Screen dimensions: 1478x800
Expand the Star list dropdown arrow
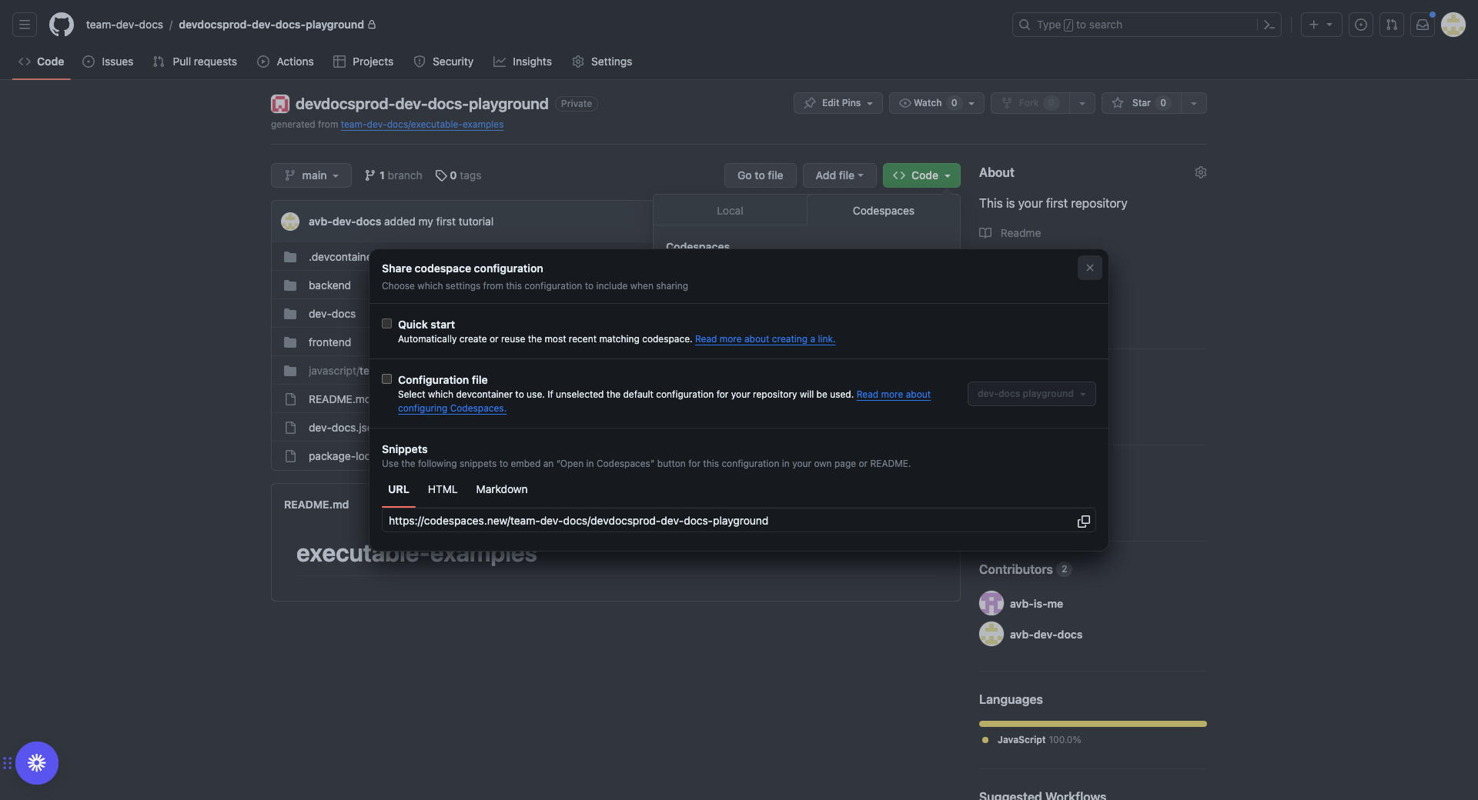pos(1193,103)
